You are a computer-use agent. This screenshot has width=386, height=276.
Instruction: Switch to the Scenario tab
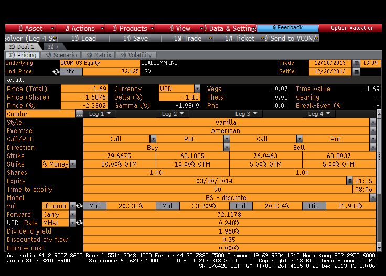tap(61, 55)
